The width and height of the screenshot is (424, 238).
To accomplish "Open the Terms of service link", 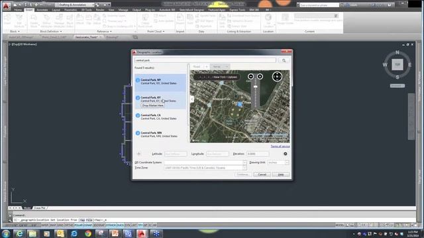I will click(280, 146).
